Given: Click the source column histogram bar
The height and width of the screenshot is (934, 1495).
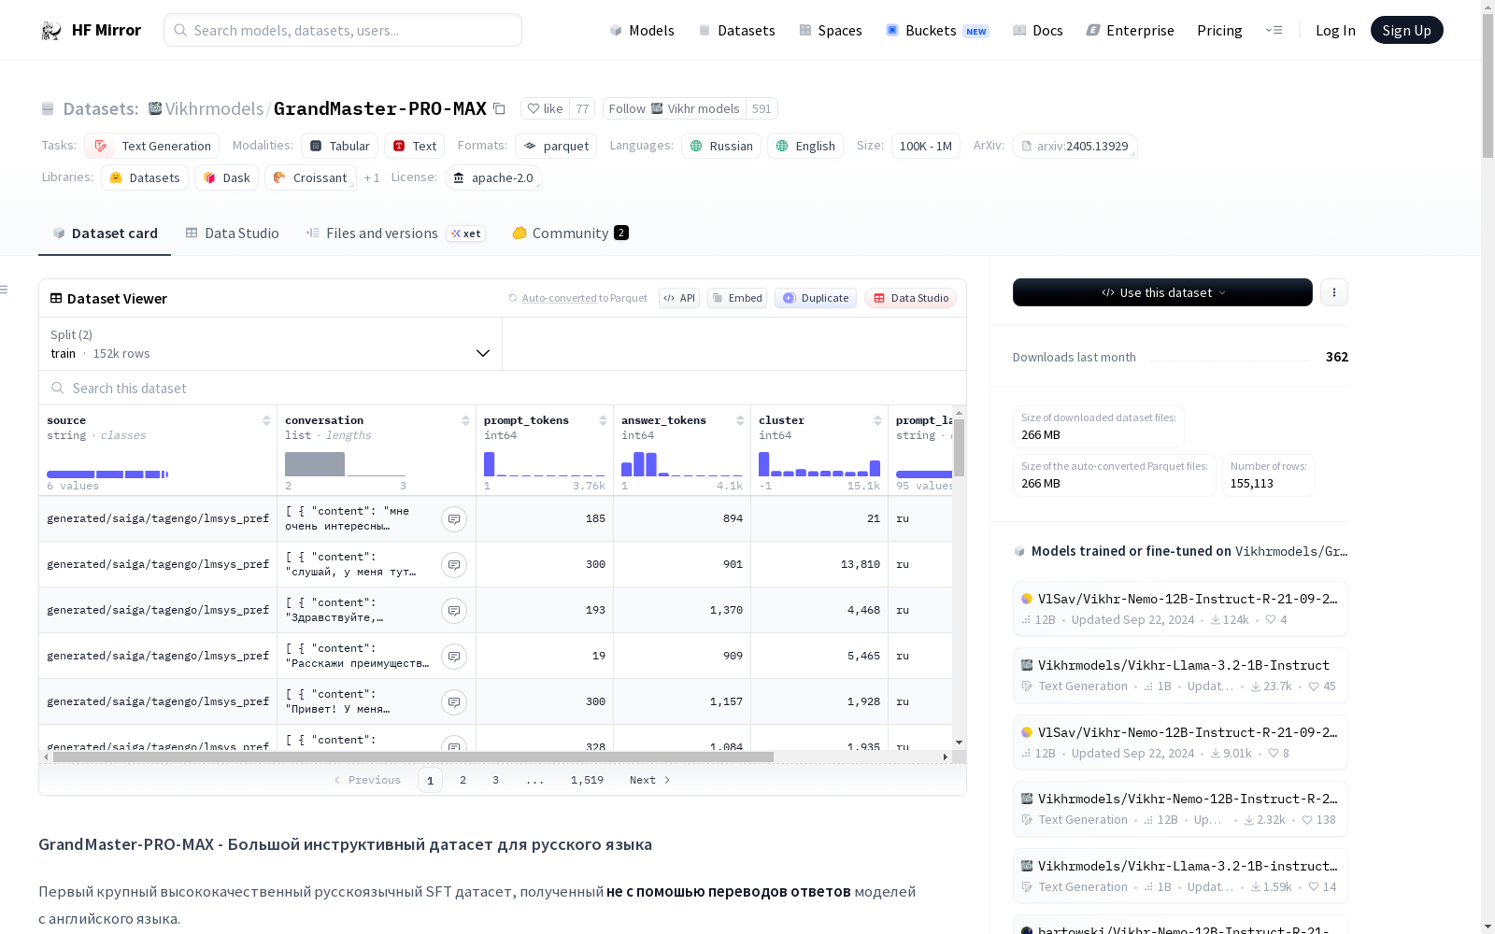Looking at the screenshot, I should (107, 474).
